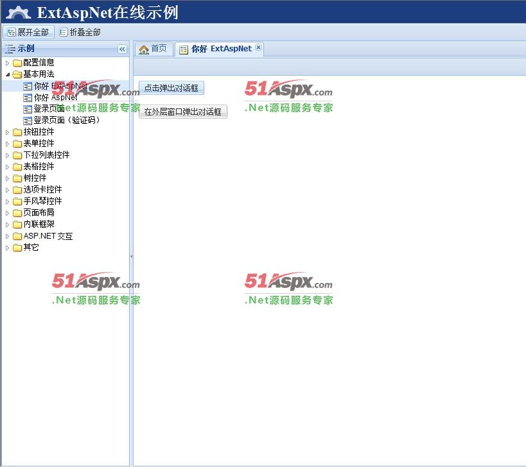Select the 手风琴控件 folder label

tap(42, 201)
